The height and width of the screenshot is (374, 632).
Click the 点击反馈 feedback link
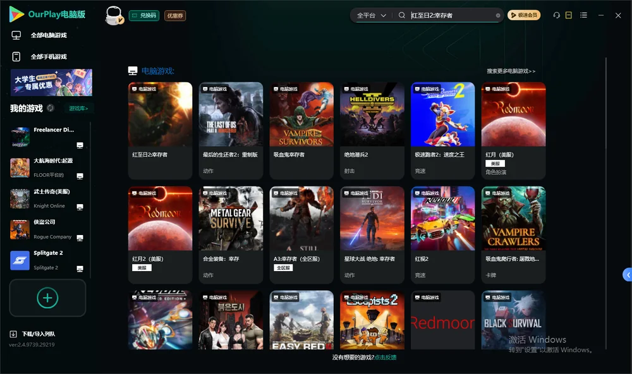point(386,357)
